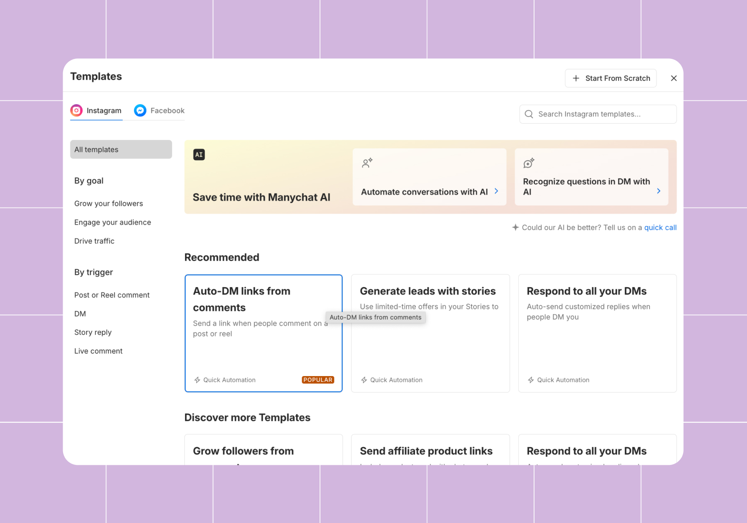Select recommended Respond to all your DMs template
This screenshot has width=747, height=523.
[x=598, y=333]
